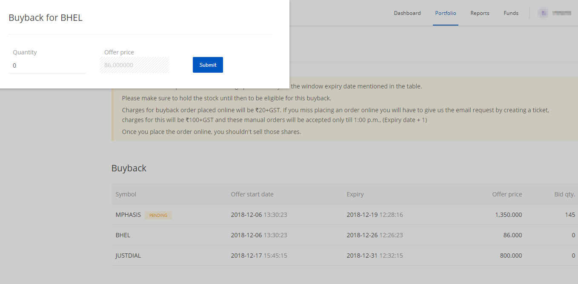This screenshot has height=284, width=578.
Task: Click the Offer start date column header
Action: (252, 194)
